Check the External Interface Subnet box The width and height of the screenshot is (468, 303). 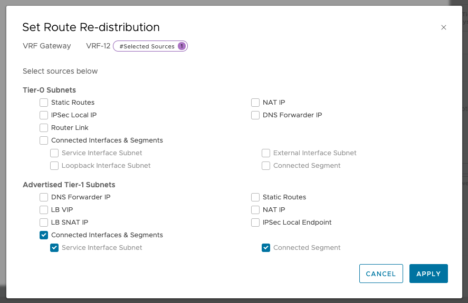(x=266, y=153)
